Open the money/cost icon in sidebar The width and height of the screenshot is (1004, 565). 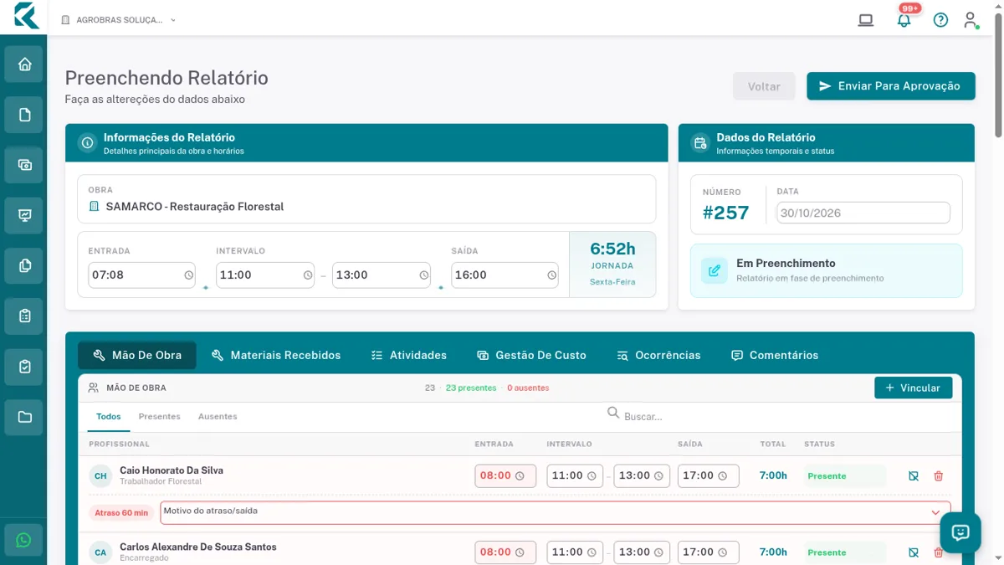click(x=24, y=165)
